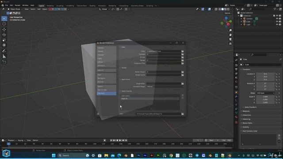Toggle camera view icon in viewport
This screenshot has height=159, width=283.
pyautogui.click(x=230, y=39)
